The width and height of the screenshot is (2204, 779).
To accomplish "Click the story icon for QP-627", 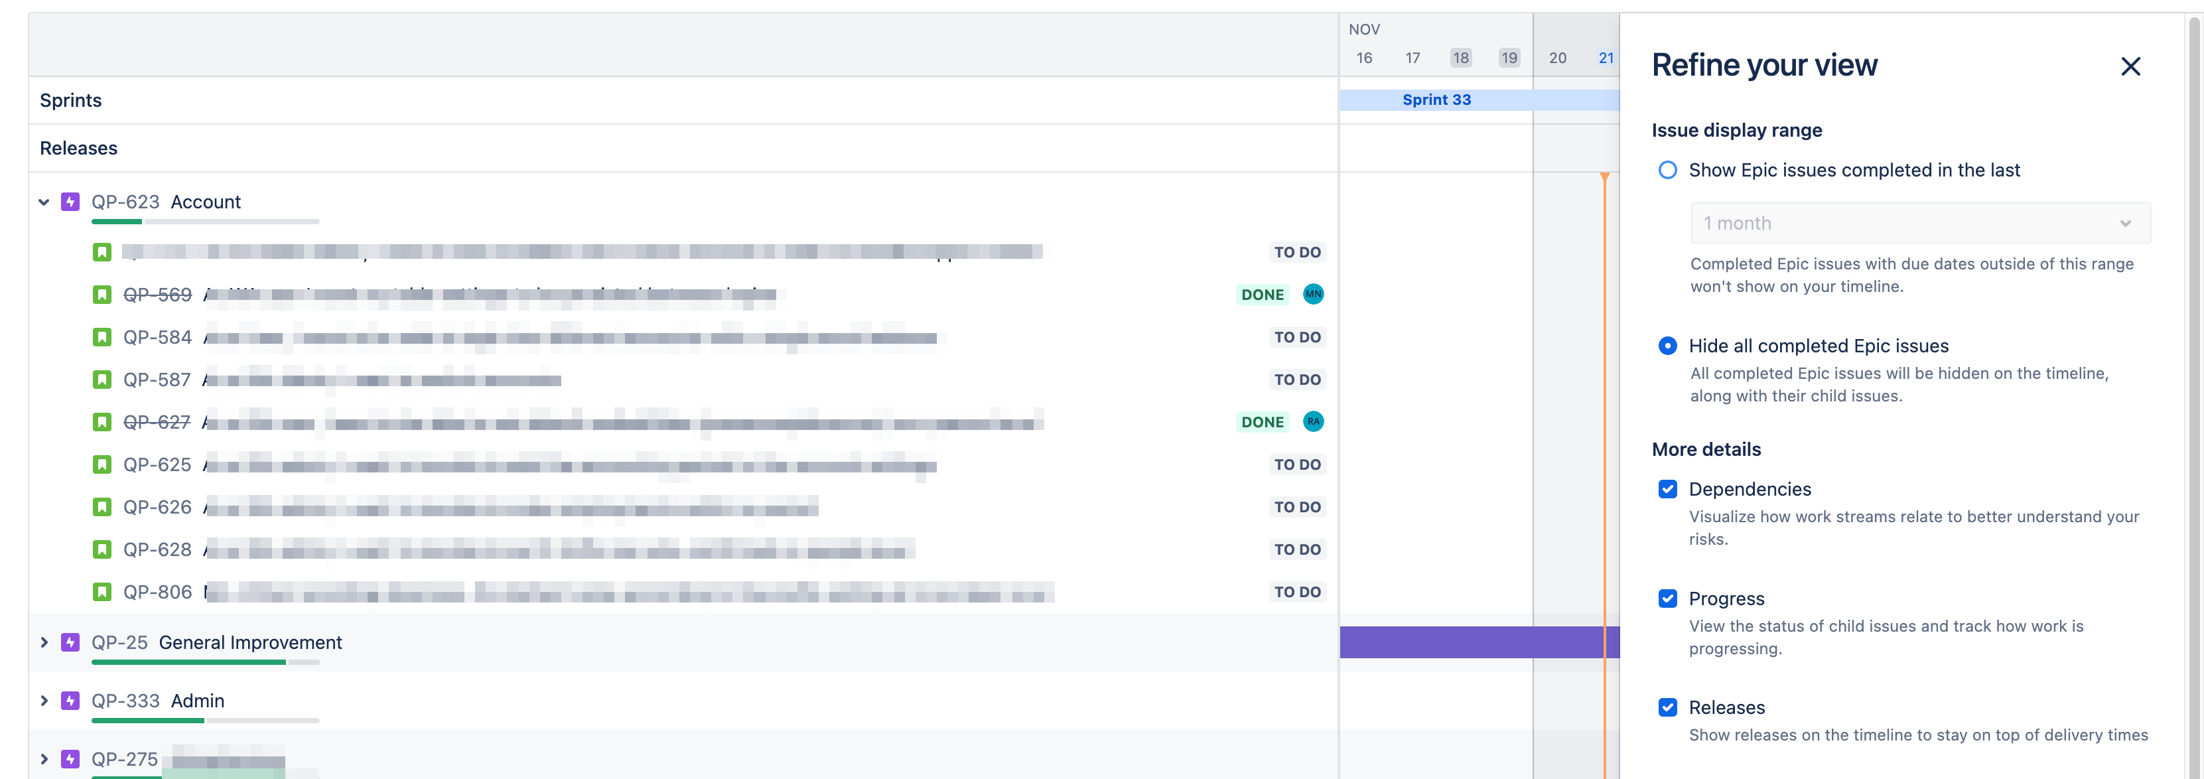I will [x=102, y=422].
